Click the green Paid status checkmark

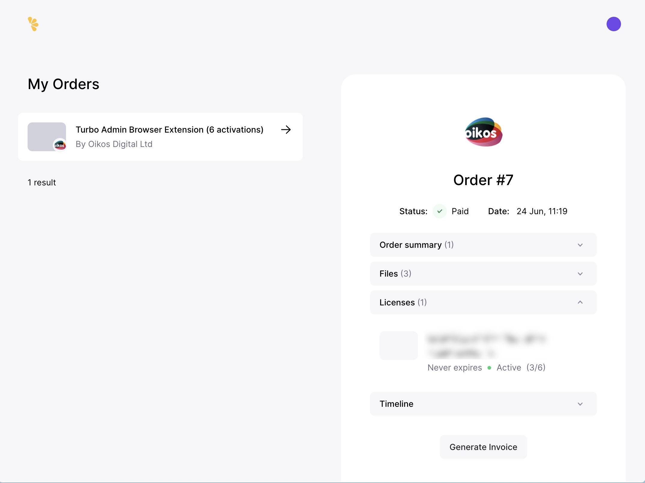pyautogui.click(x=439, y=211)
